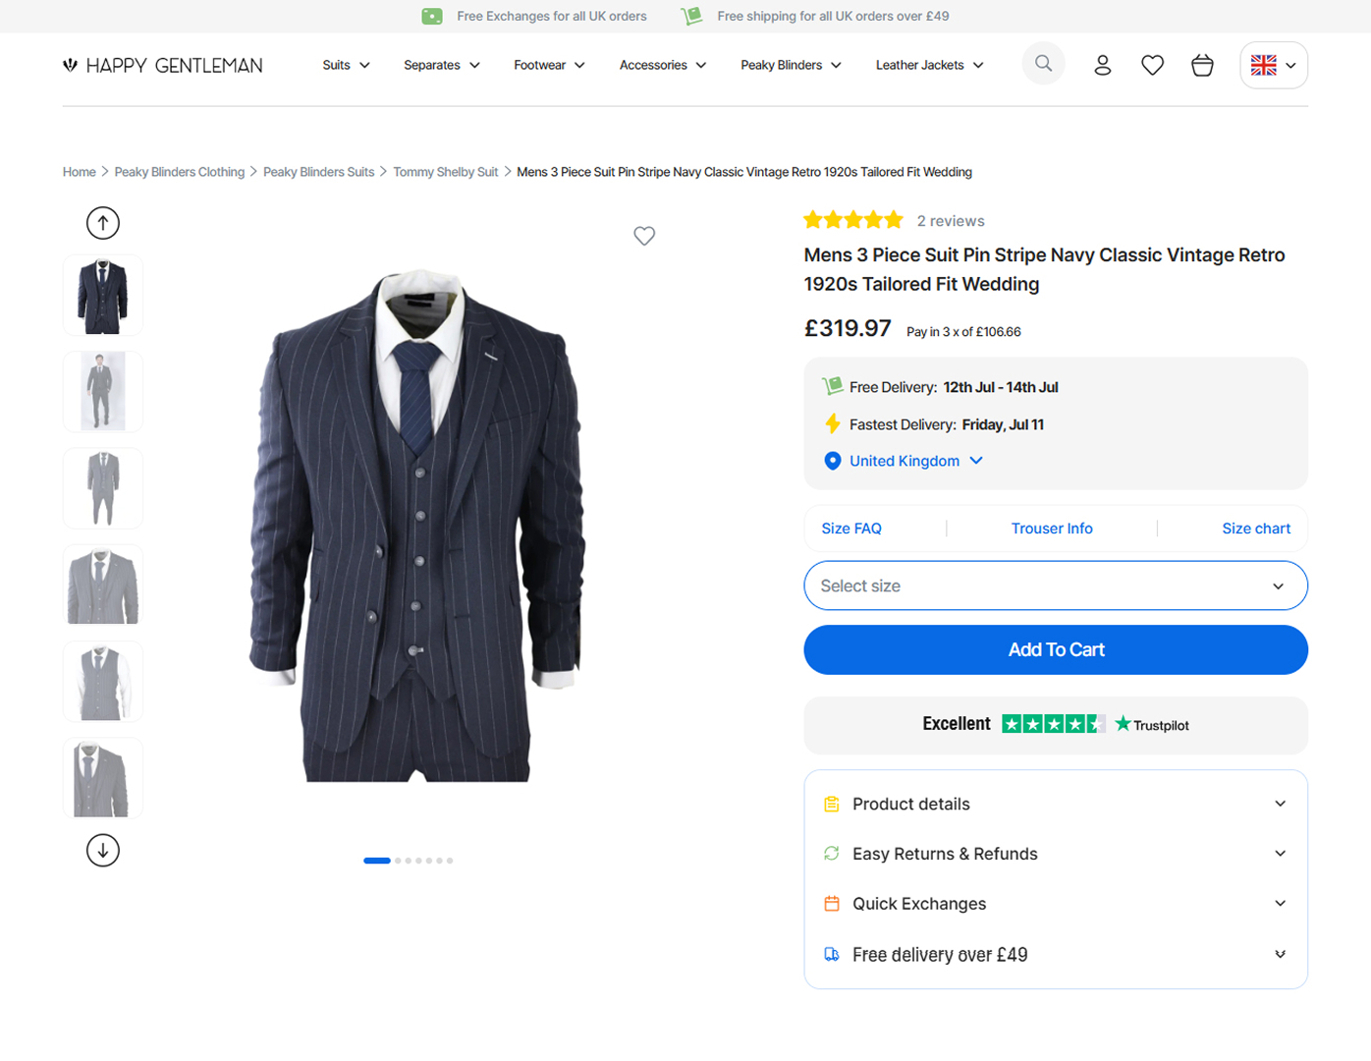Click the down arrow below thumbnails
This screenshot has width=1371, height=1061.
103,850
